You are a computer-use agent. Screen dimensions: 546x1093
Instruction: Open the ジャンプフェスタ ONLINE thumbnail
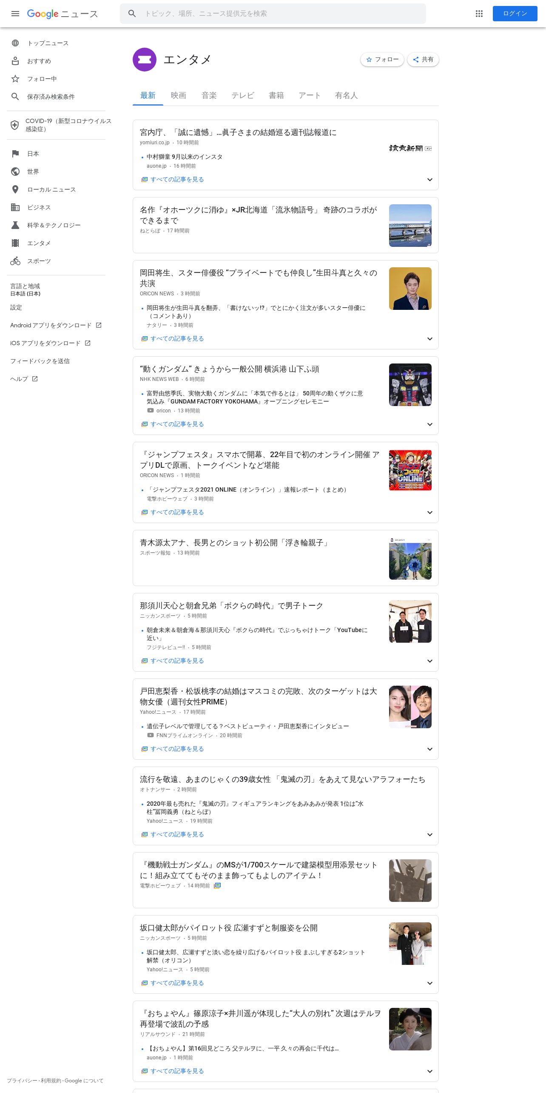[x=410, y=470]
